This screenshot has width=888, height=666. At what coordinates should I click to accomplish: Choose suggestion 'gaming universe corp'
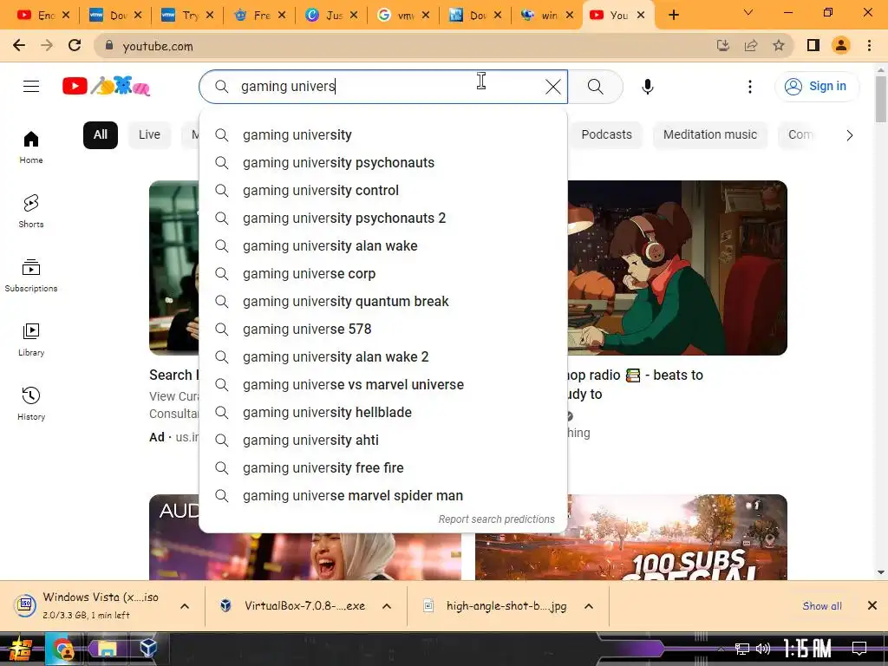point(382,273)
